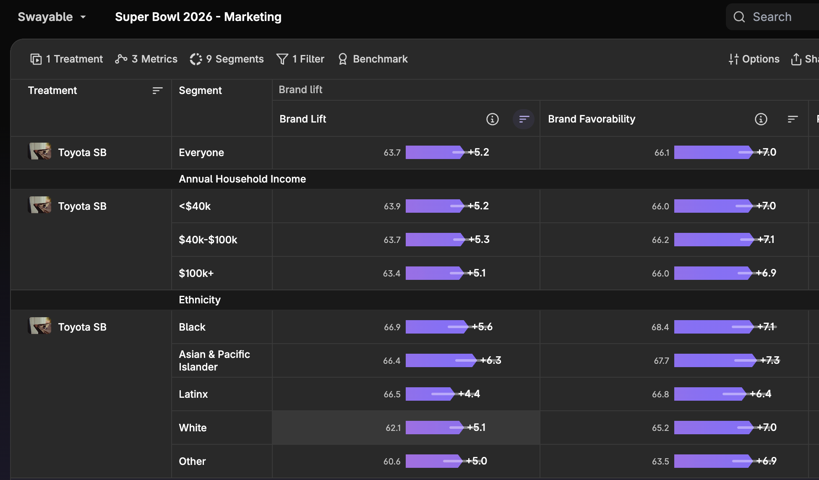Open the 3 Metrics selector
This screenshot has height=480, width=819.
(x=146, y=59)
